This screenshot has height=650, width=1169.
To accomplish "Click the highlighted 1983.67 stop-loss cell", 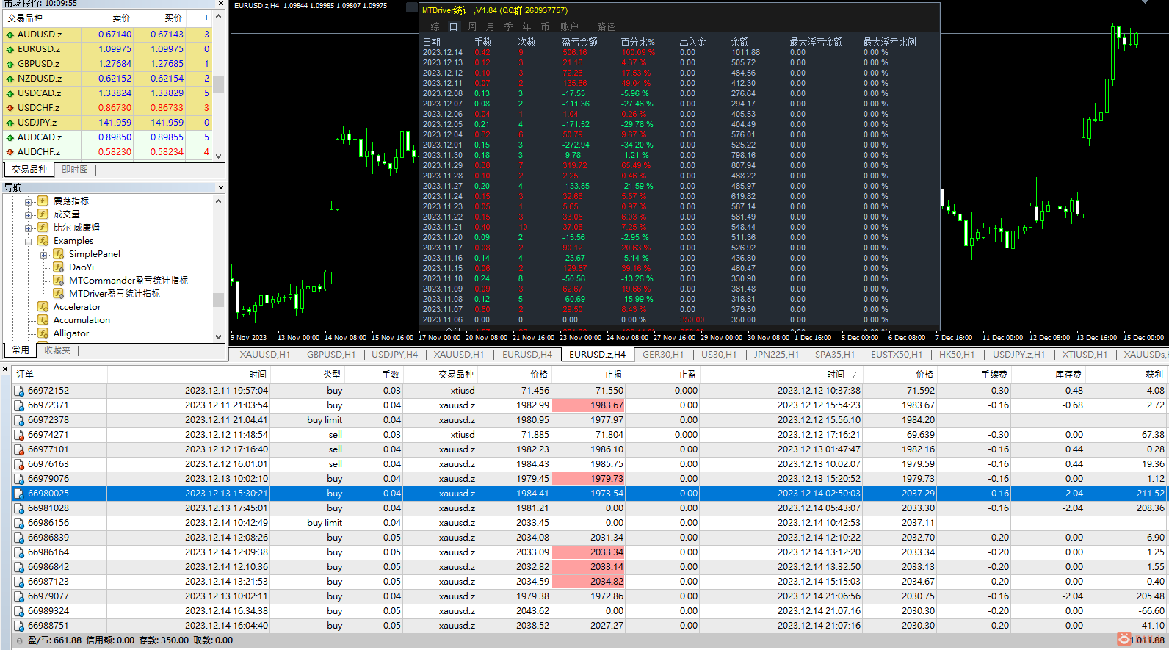I will pos(587,405).
